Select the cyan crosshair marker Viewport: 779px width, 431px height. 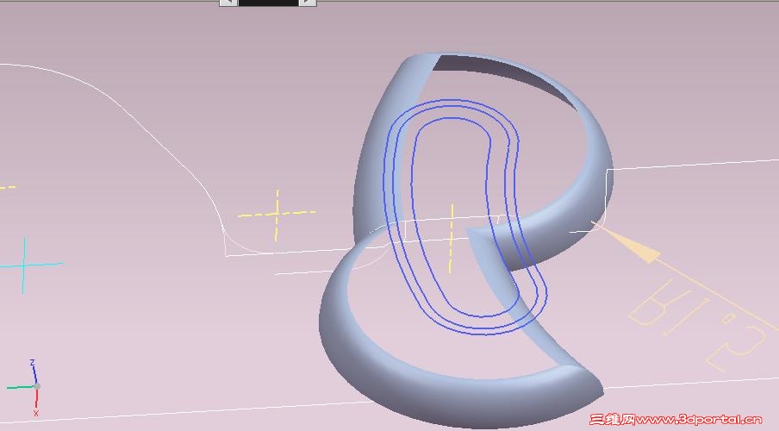coord(24,265)
